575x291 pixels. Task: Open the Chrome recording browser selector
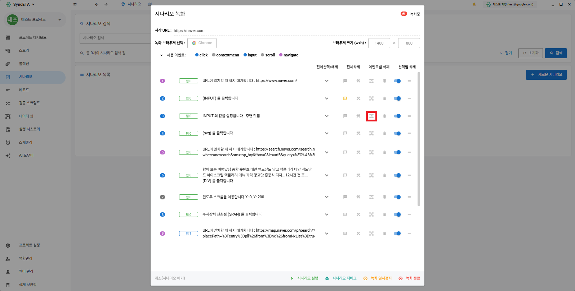[x=202, y=43]
